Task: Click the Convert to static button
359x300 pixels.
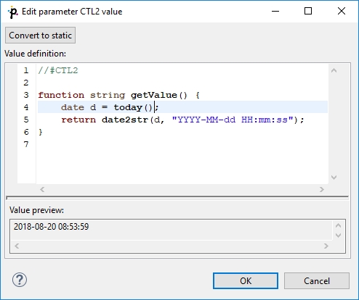Action: pyautogui.click(x=40, y=36)
